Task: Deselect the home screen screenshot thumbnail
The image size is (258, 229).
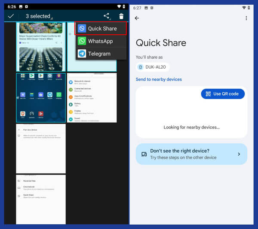Action: (x=41, y=97)
